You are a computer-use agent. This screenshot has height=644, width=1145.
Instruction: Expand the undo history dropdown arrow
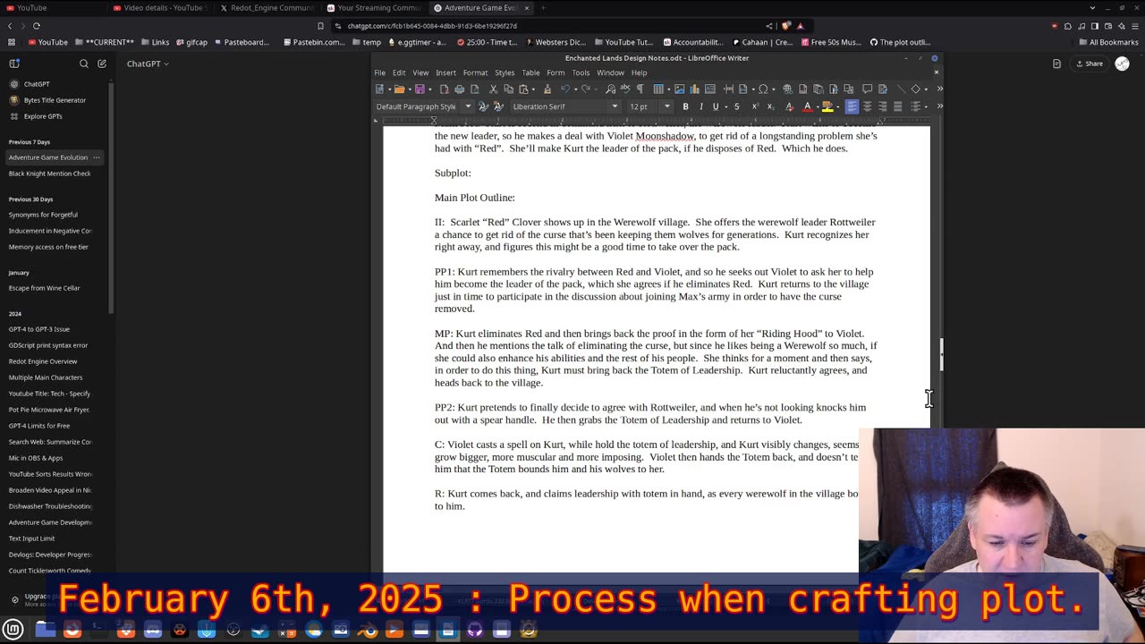point(575,89)
